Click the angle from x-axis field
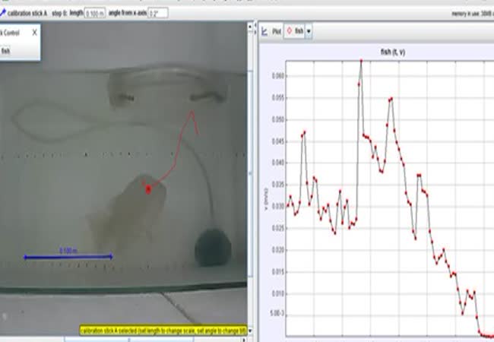 [158, 14]
